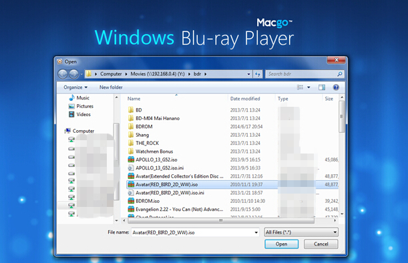This screenshot has width=408, height=263.
Task: Open the address bar history dropdown
Action: (249, 74)
